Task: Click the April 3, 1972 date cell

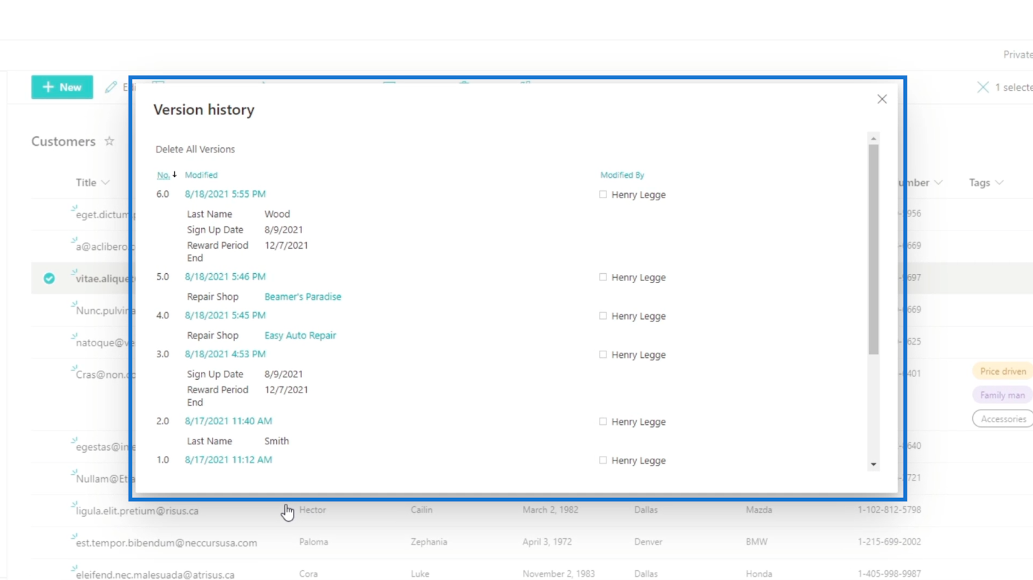Action: tap(547, 542)
